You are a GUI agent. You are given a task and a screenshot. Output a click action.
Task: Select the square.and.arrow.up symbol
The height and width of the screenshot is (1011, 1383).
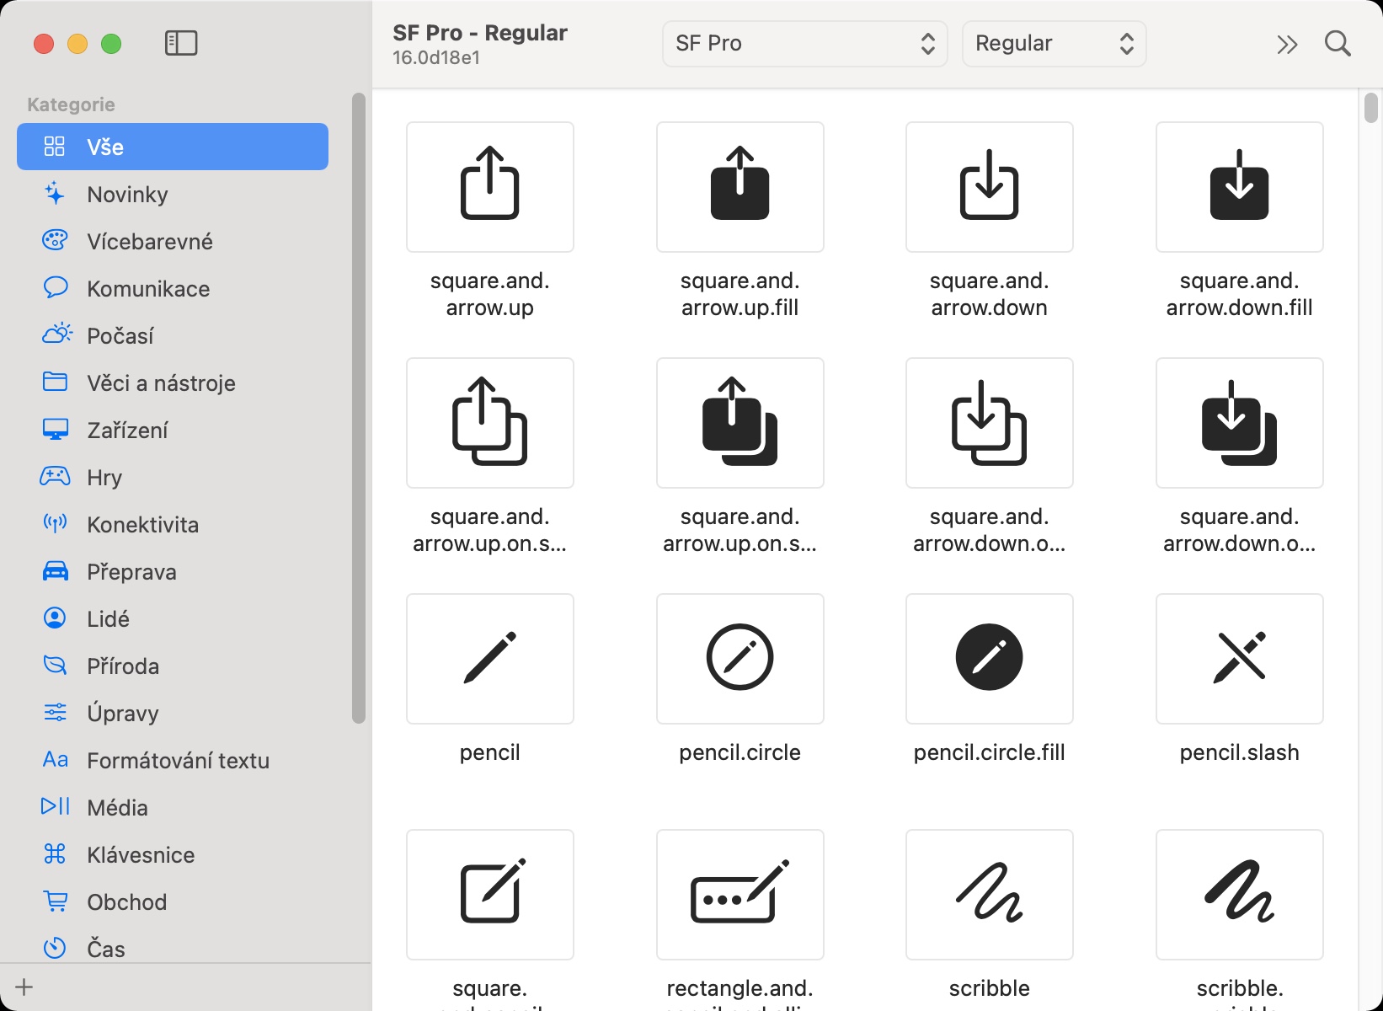click(x=489, y=186)
